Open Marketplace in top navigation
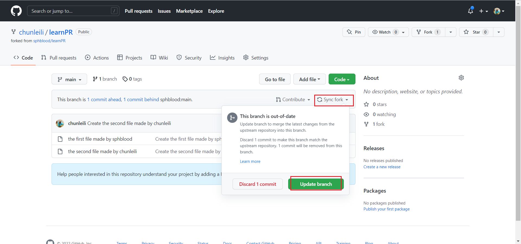Viewport: 521px width, 244px height. (189, 11)
